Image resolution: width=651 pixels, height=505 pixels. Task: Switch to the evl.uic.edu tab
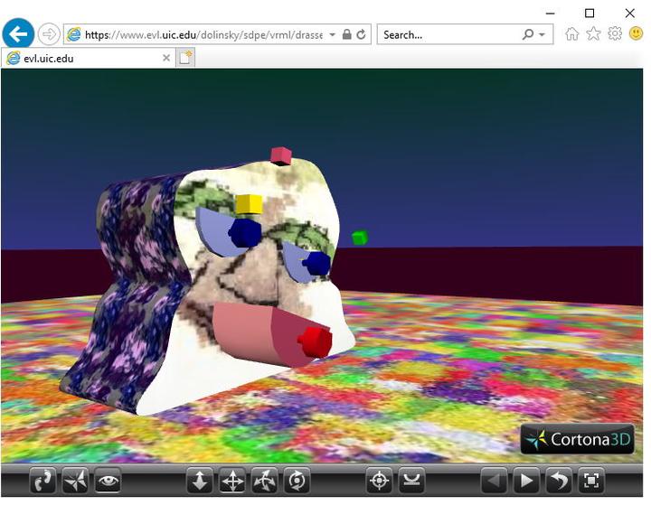click(81, 58)
